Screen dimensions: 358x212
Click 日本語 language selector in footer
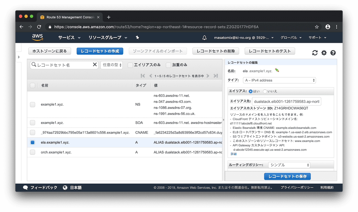pos(76,188)
